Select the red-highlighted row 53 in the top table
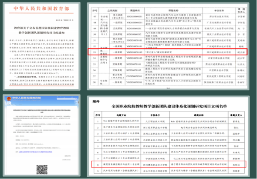This screenshot has width=257, height=179. point(167,52)
